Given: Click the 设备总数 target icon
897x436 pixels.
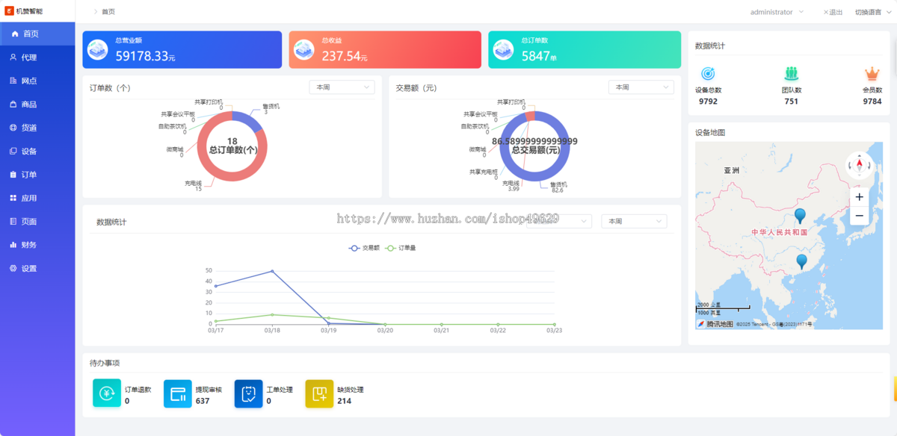Looking at the screenshot, I should [x=708, y=74].
